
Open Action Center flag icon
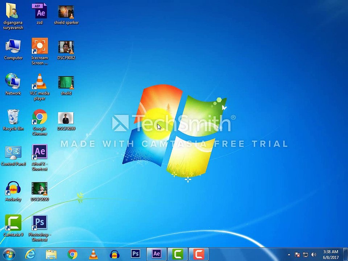[x=297, y=254]
